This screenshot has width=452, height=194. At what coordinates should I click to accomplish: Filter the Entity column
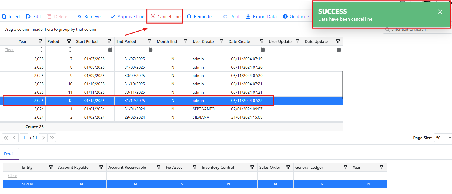[51, 167]
